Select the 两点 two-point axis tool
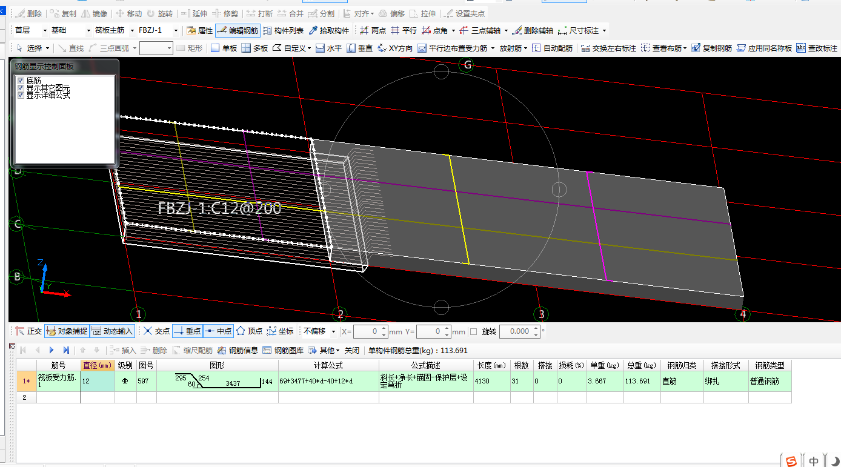Screen dimensions: 841x467 point(373,30)
